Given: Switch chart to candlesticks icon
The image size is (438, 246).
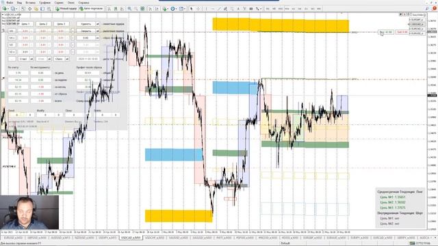Looking at the screenshot, I should [116, 9].
